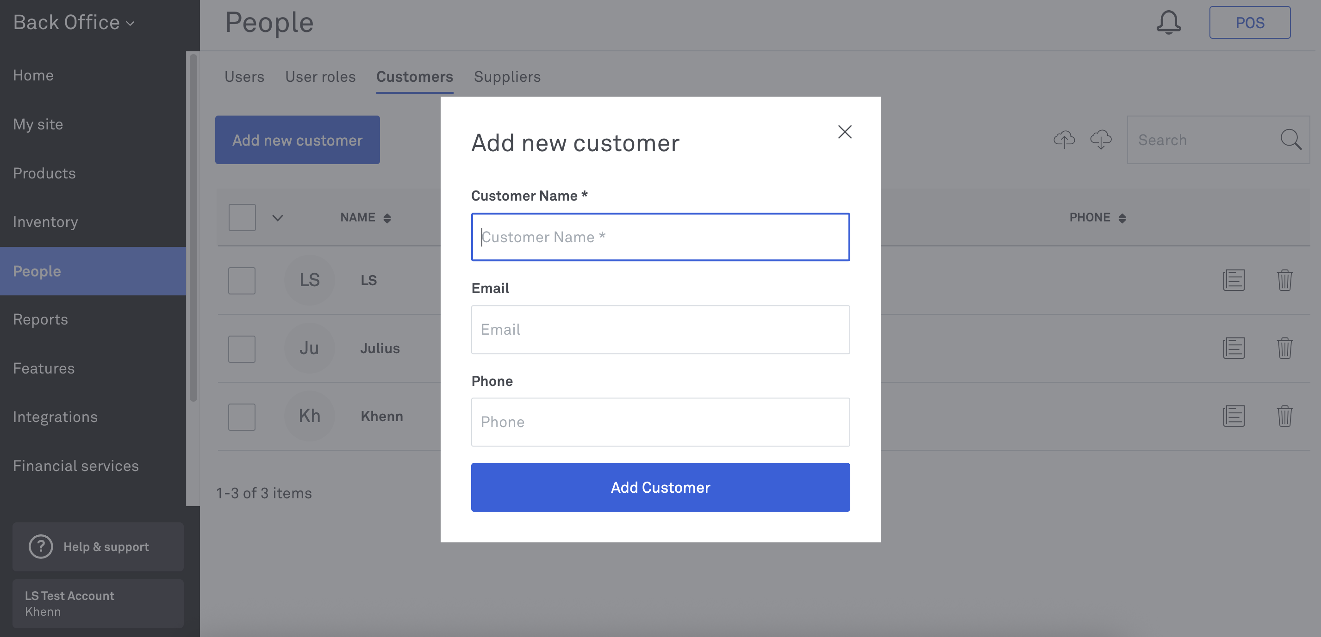
Task: Open details icon for Julius row
Action: point(1234,348)
